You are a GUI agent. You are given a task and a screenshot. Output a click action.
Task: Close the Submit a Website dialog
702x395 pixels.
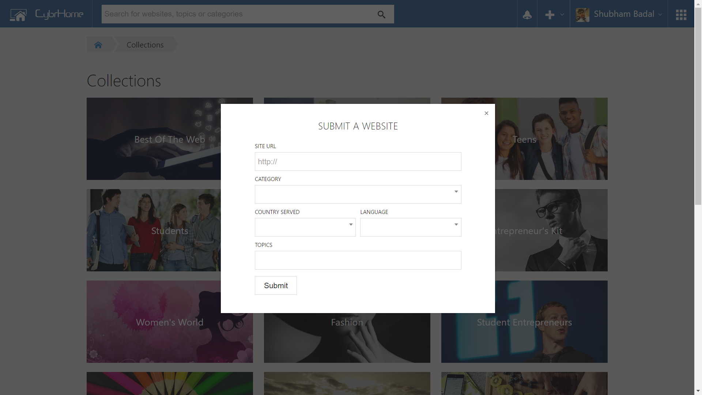pyautogui.click(x=486, y=113)
